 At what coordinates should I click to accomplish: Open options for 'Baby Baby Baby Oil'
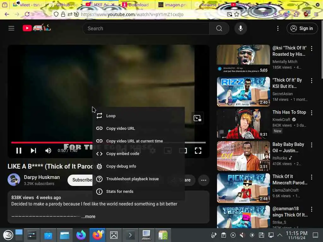[x=312, y=145]
